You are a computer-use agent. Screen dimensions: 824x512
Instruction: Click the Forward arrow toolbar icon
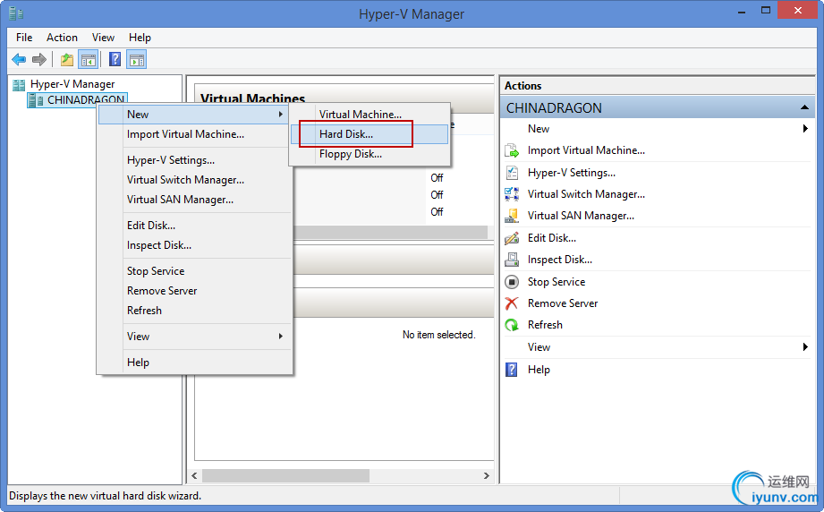pyautogui.click(x=39, y=59)
